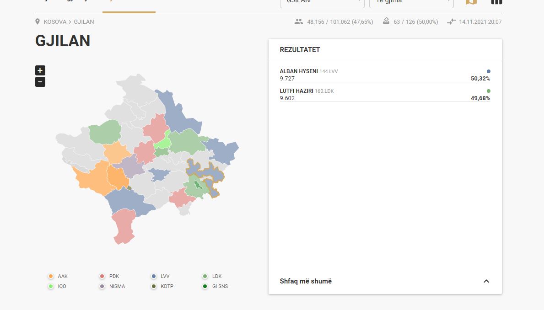This screenshot has width=544, height=310.
Task: Click the LDK green legend dot
Action: pyautogui.click(x=205, y=276)
